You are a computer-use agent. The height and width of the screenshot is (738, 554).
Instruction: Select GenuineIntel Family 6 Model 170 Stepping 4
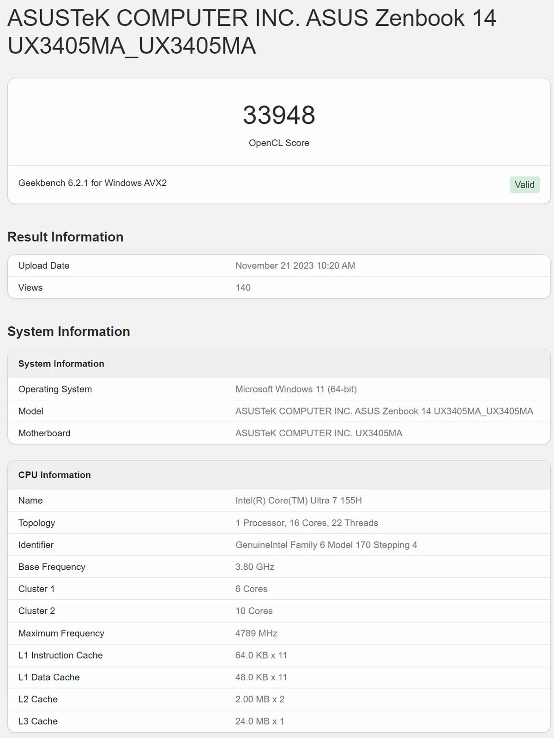[326, 545]
